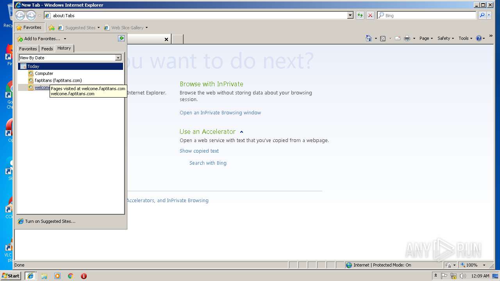The width and height of the screenshot is (500, 281).
Task: Click Internet Explorer taskbar icon
Action: [x=30, y=276]
